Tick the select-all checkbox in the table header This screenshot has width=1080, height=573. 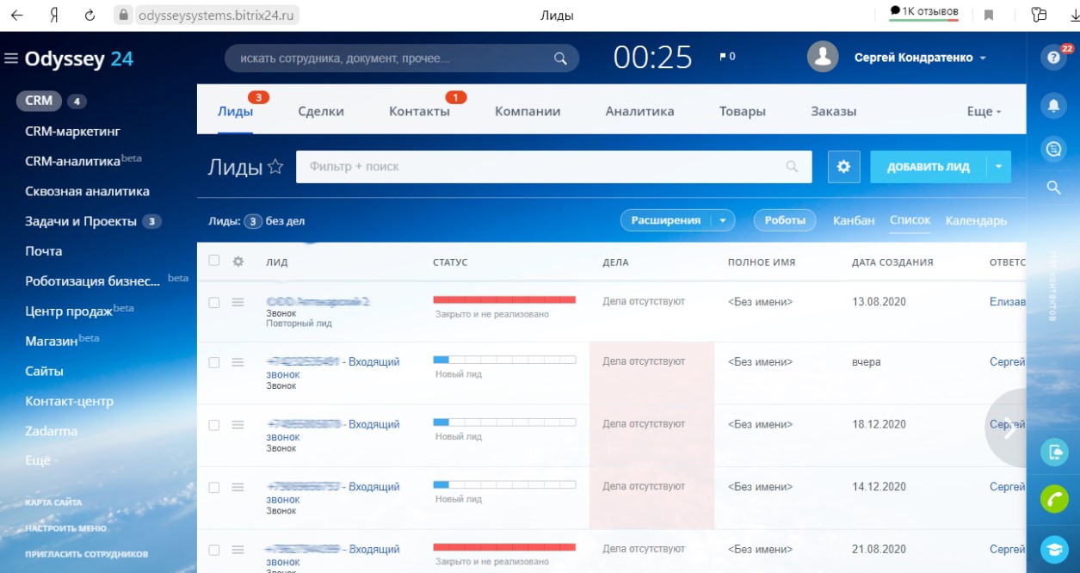214,261
